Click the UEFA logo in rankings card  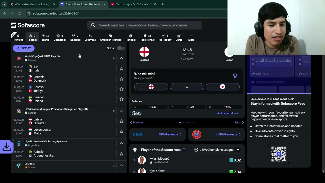(x=197, y=134)
